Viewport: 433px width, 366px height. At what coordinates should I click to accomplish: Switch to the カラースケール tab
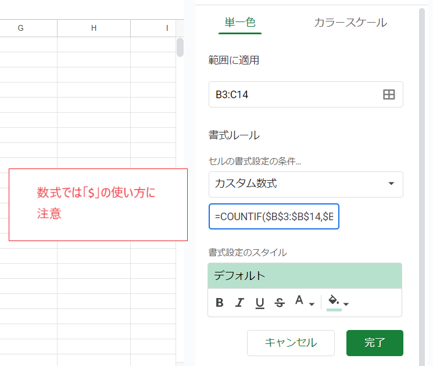click(350, 23)
